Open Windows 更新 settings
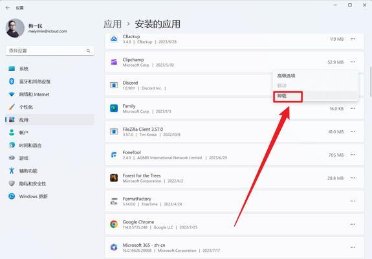The image size is (372, 259). (x=50, y=196)
